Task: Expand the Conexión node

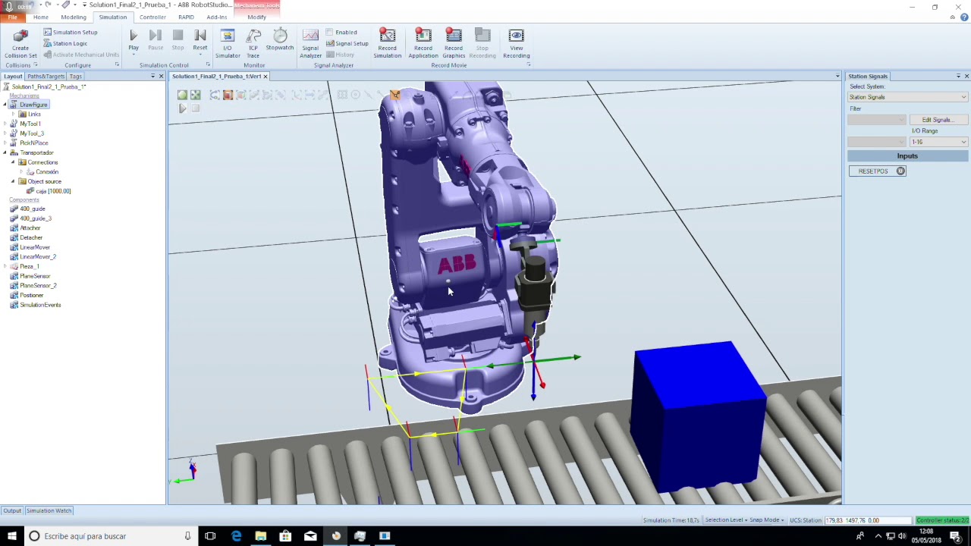Action: [x=21, y=171]
